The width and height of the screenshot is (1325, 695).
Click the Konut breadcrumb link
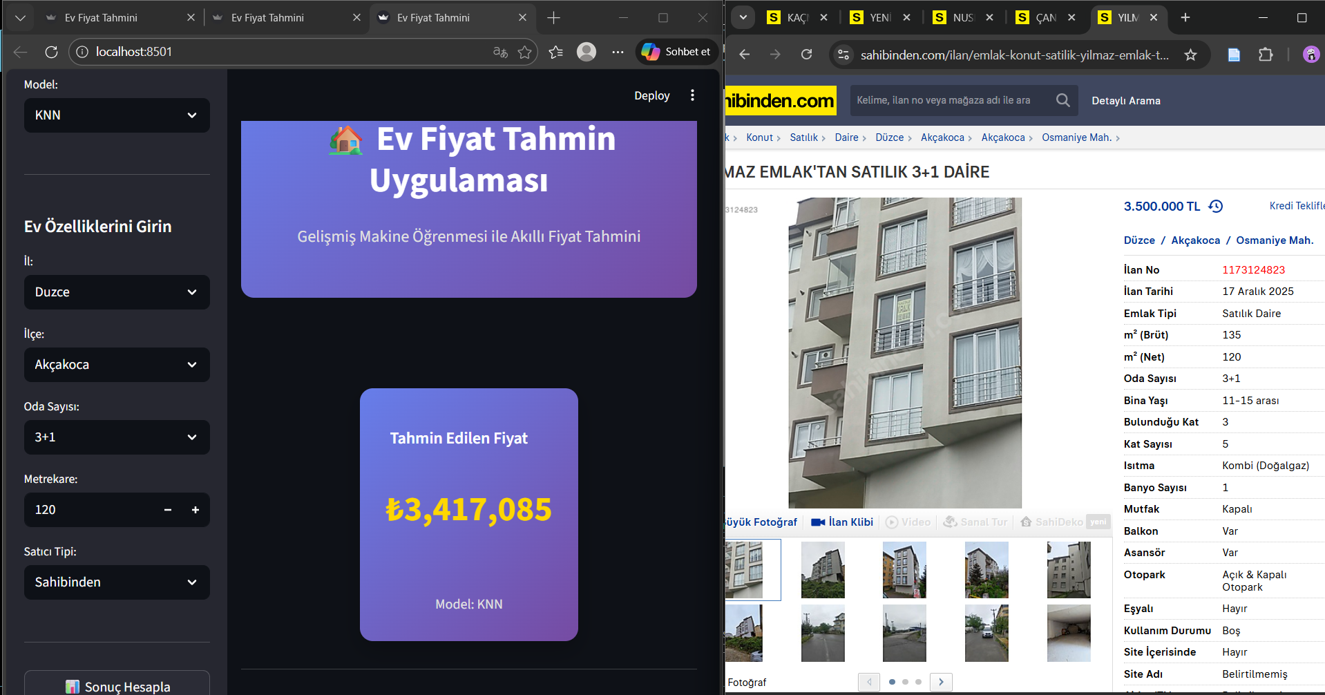click(x=760, y=137)
